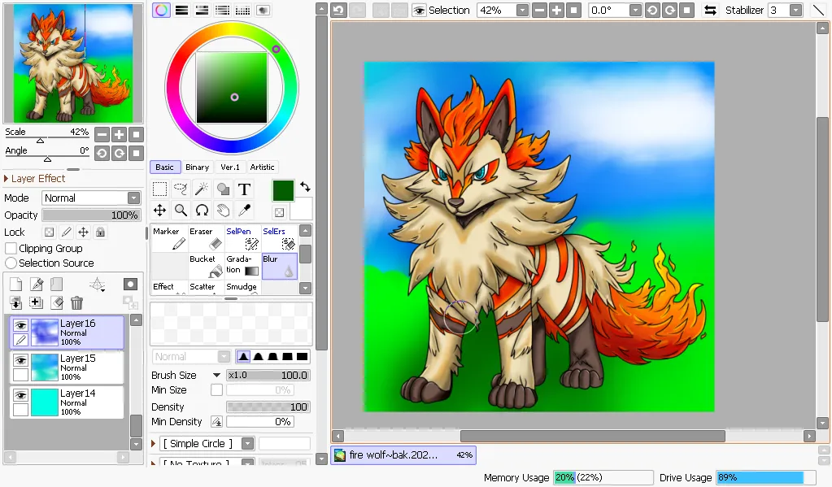Tick the Min Size checkbox
832x487 pixels.
pos(216,390)
